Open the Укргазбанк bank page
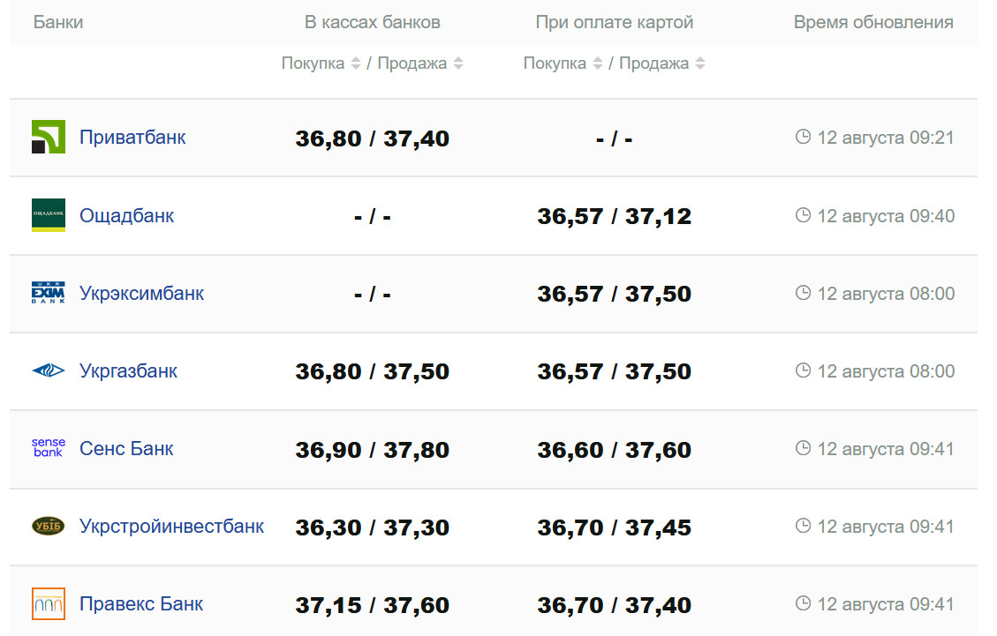The height and width of the screenshot is (636, 997). coord(128,370)
